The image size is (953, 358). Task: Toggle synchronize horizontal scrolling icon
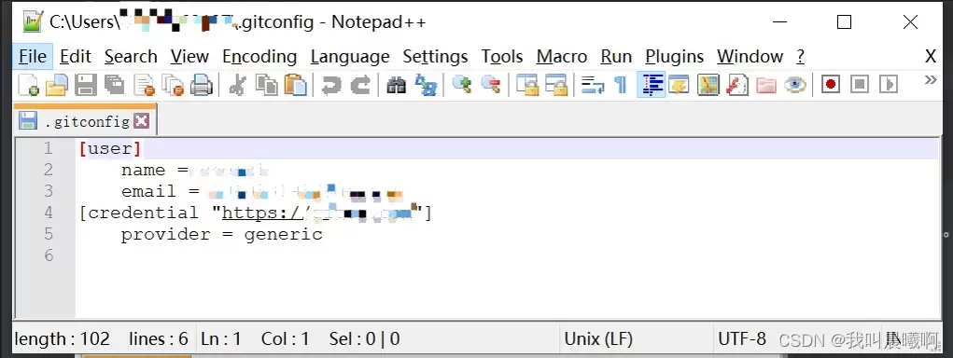[556, 85]
